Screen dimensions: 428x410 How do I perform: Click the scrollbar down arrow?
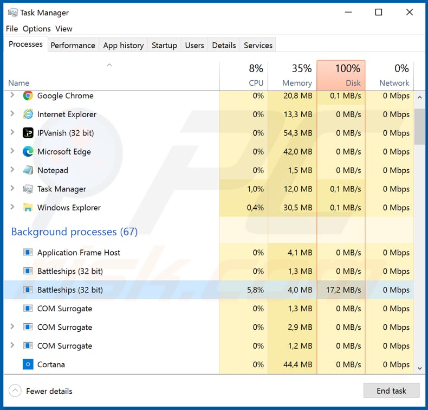pyautogui.click(x=419, y=368)
